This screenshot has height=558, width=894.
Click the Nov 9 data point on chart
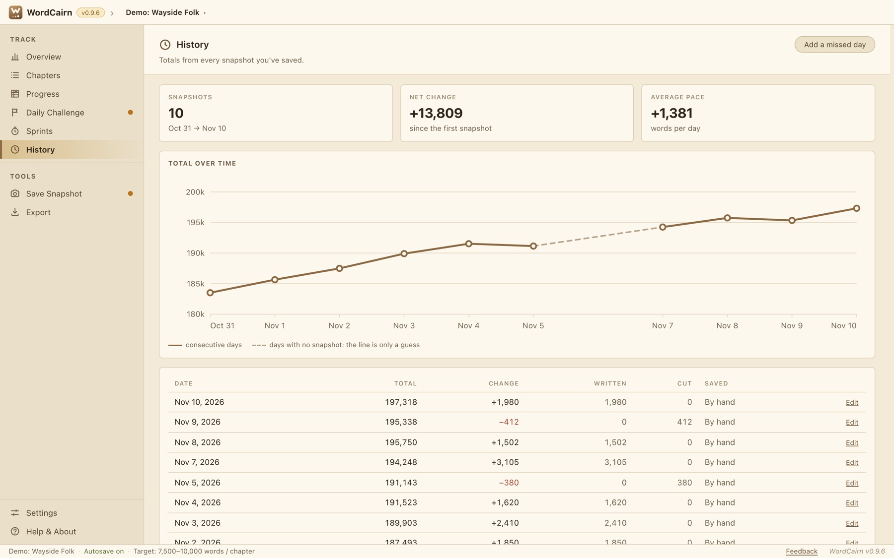(792, 220)
